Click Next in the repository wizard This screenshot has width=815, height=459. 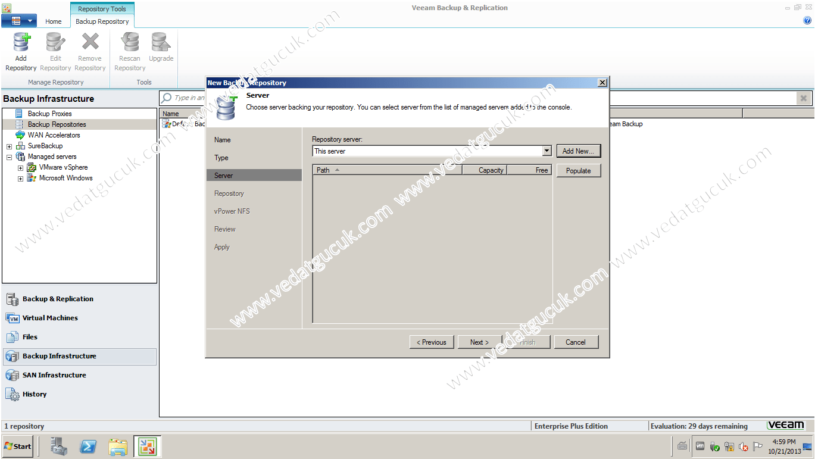[479, 342]
